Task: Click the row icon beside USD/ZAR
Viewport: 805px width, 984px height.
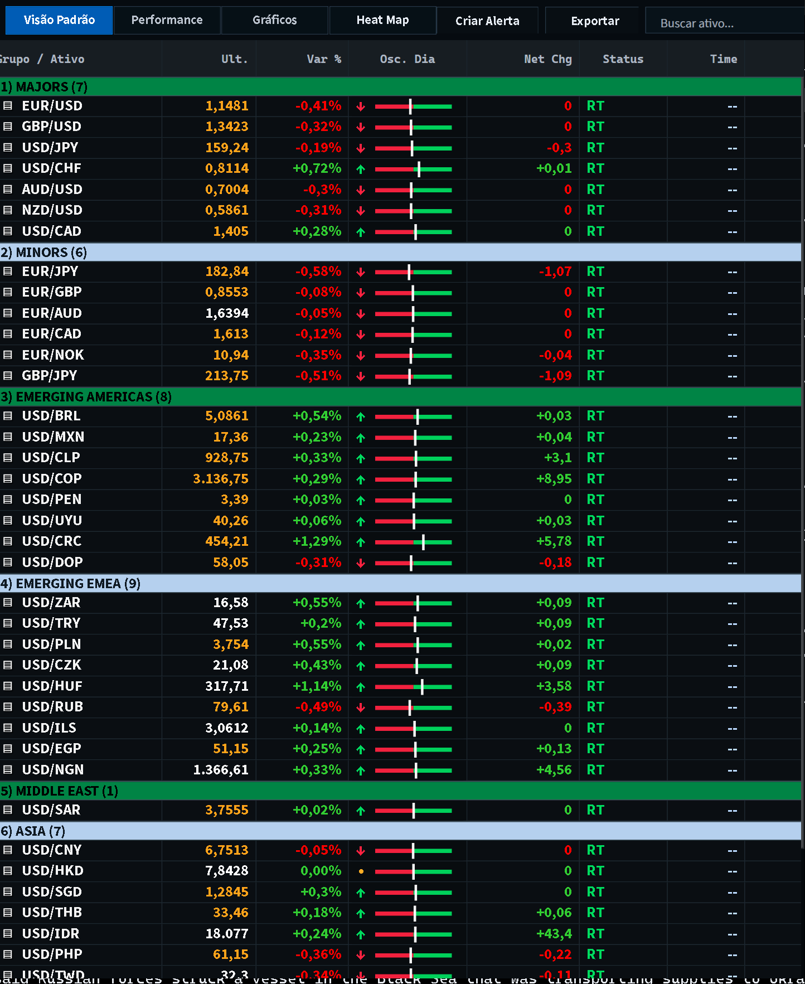Action: tap(8, 603)
